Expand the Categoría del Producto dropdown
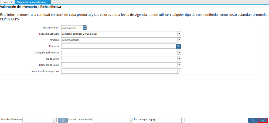This screenshot has width=269, height=123. point(179,52)
